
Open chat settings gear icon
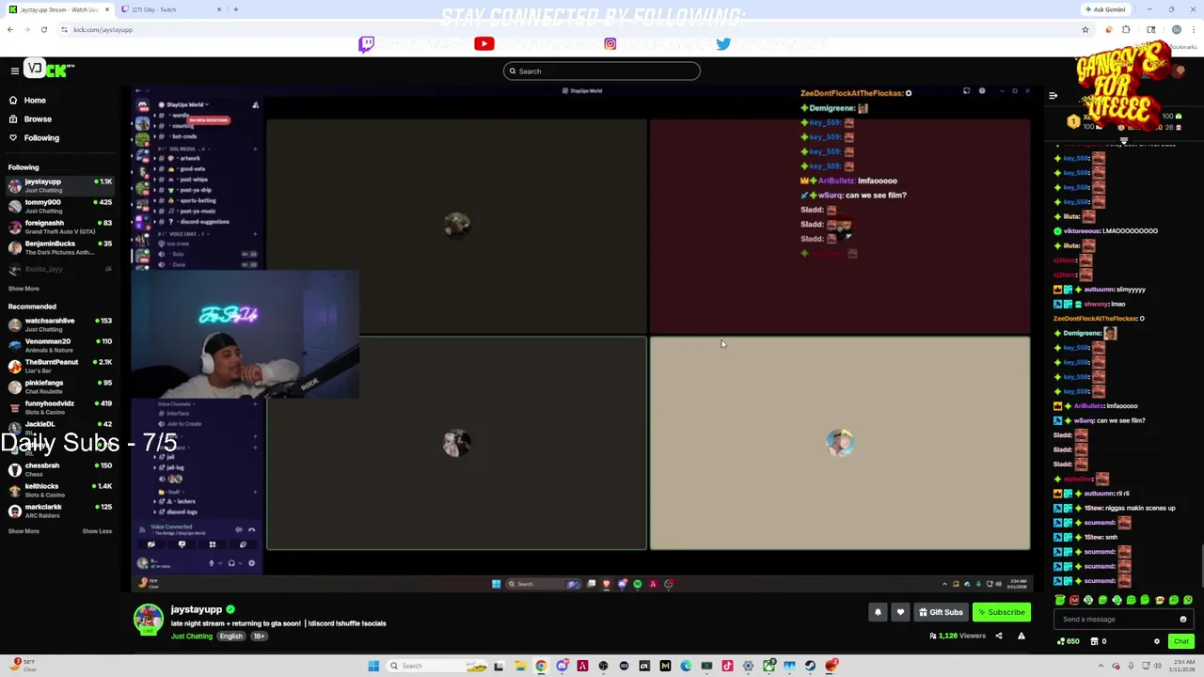point(1157,641)
